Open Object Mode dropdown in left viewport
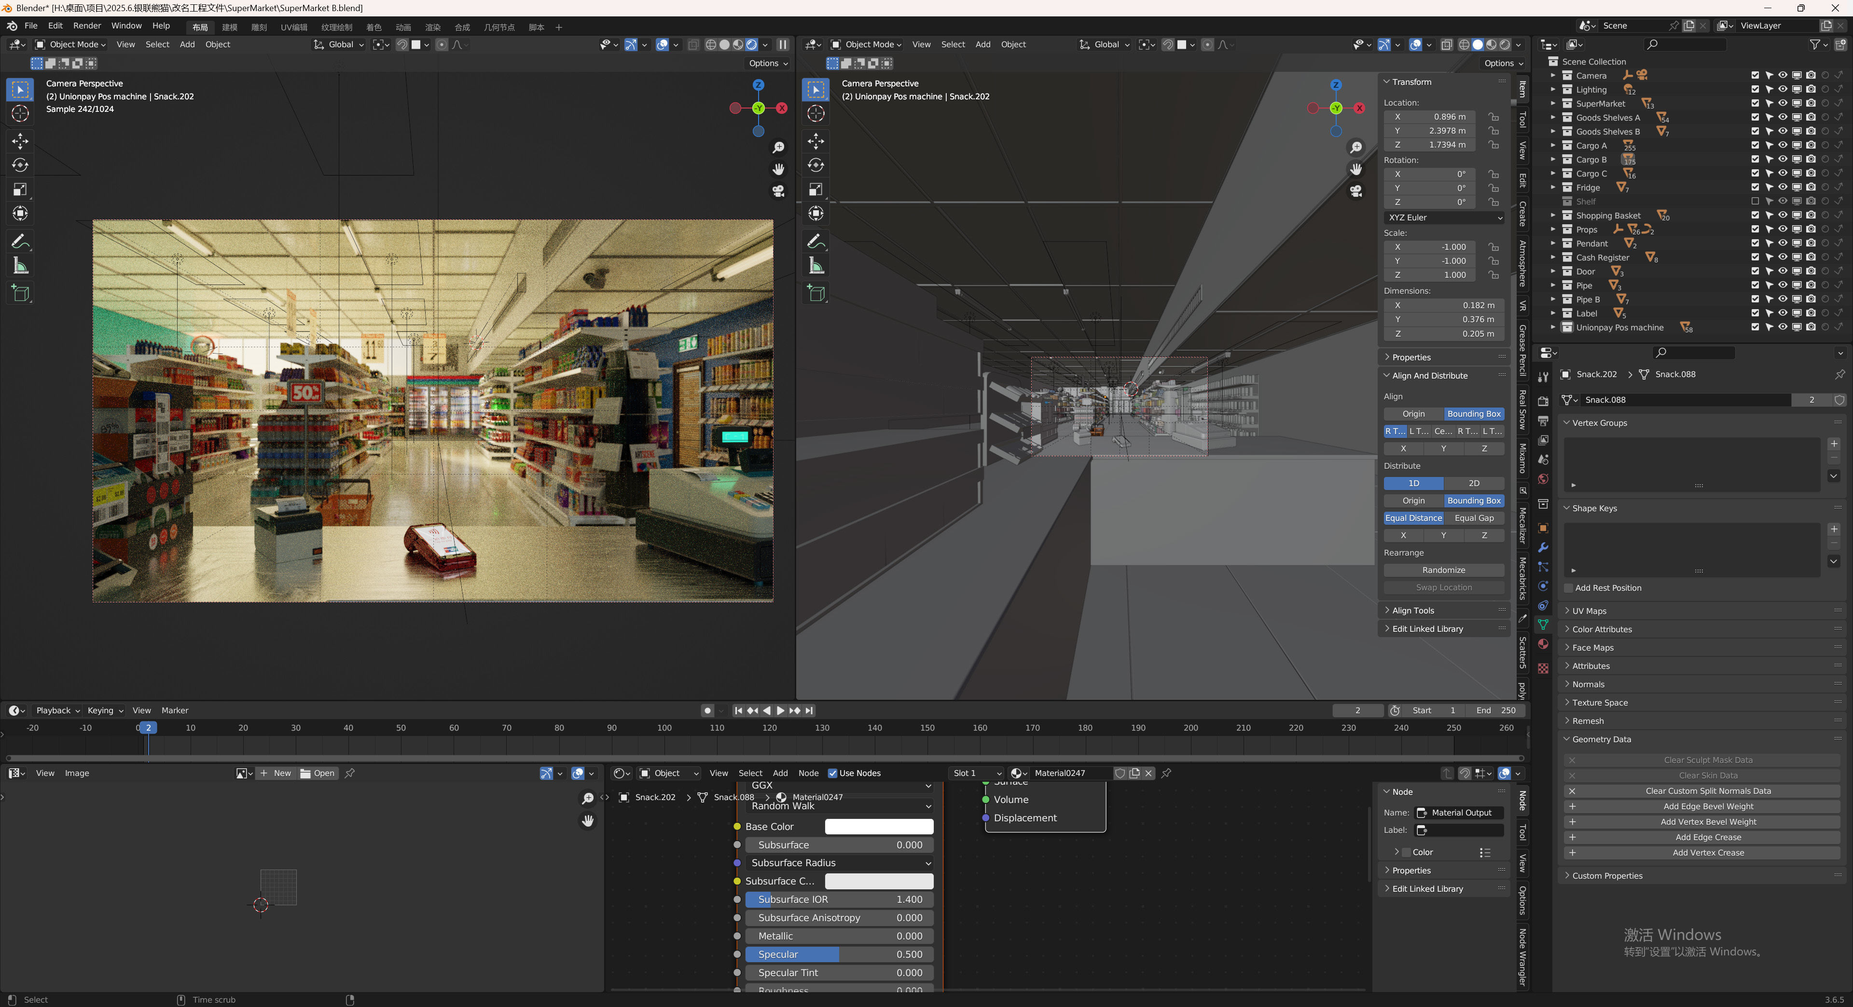Viewport: 1853px width, 1007px height. (x=70, y=44)
